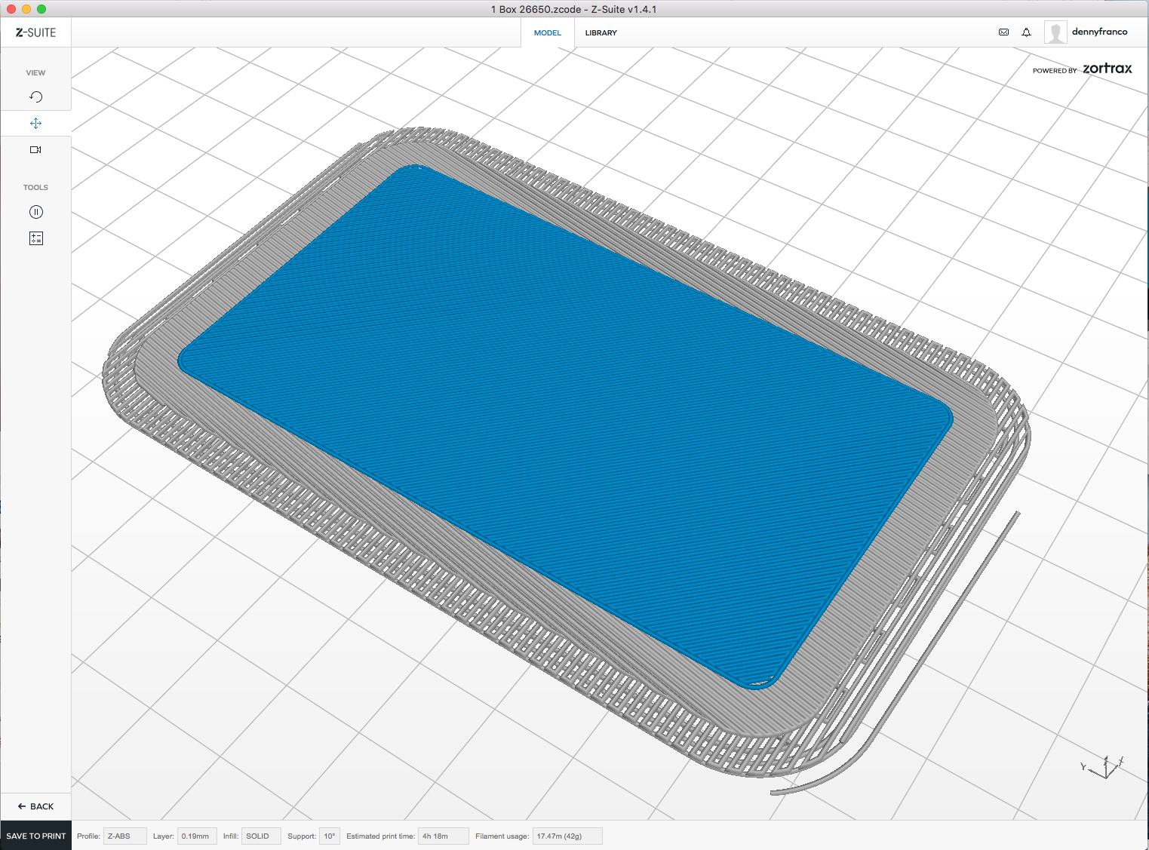Click the estimated print time value
This screenshot has width=1149, height=850.
(x=443, y=836)
